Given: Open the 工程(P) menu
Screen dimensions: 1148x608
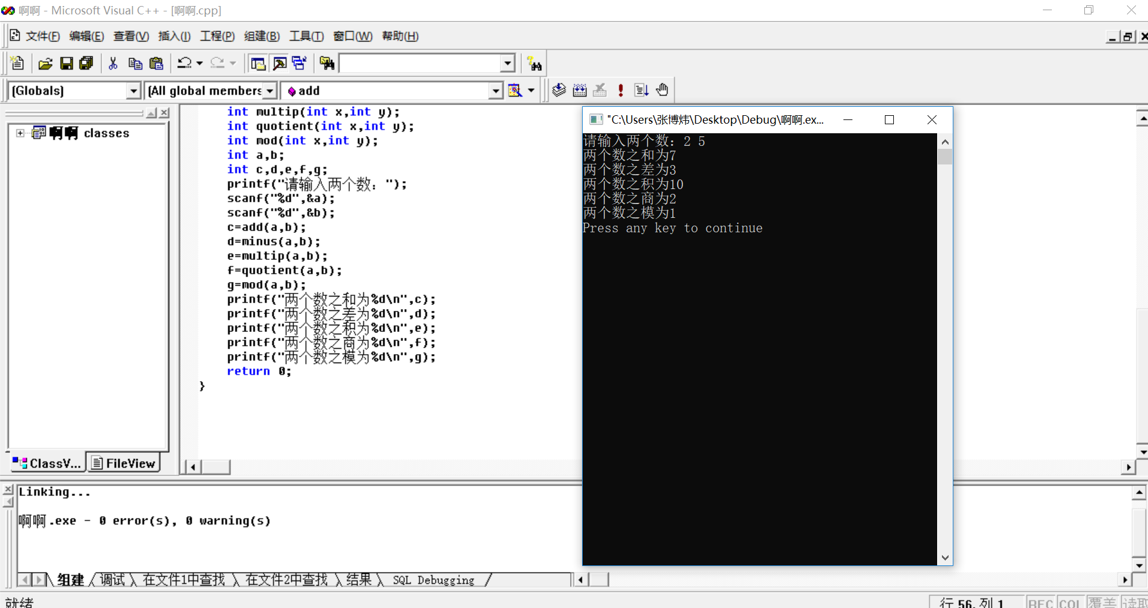Looking at the screenshot, I should tap(217, 37).
